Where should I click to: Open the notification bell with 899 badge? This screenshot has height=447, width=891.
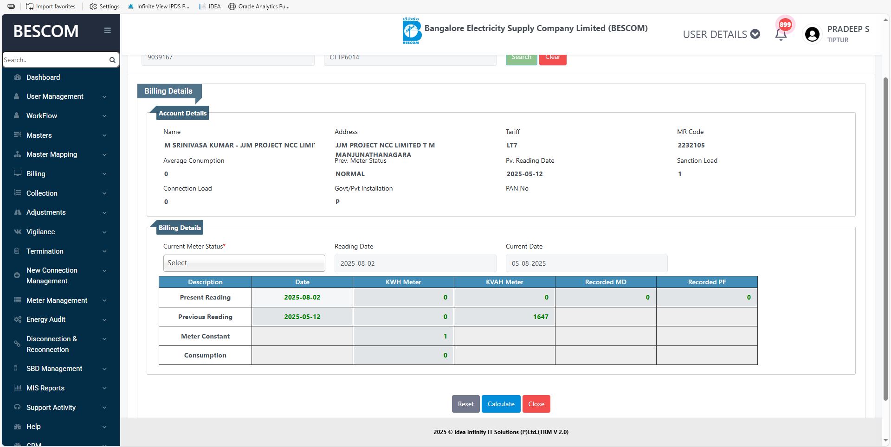point(781,34)
